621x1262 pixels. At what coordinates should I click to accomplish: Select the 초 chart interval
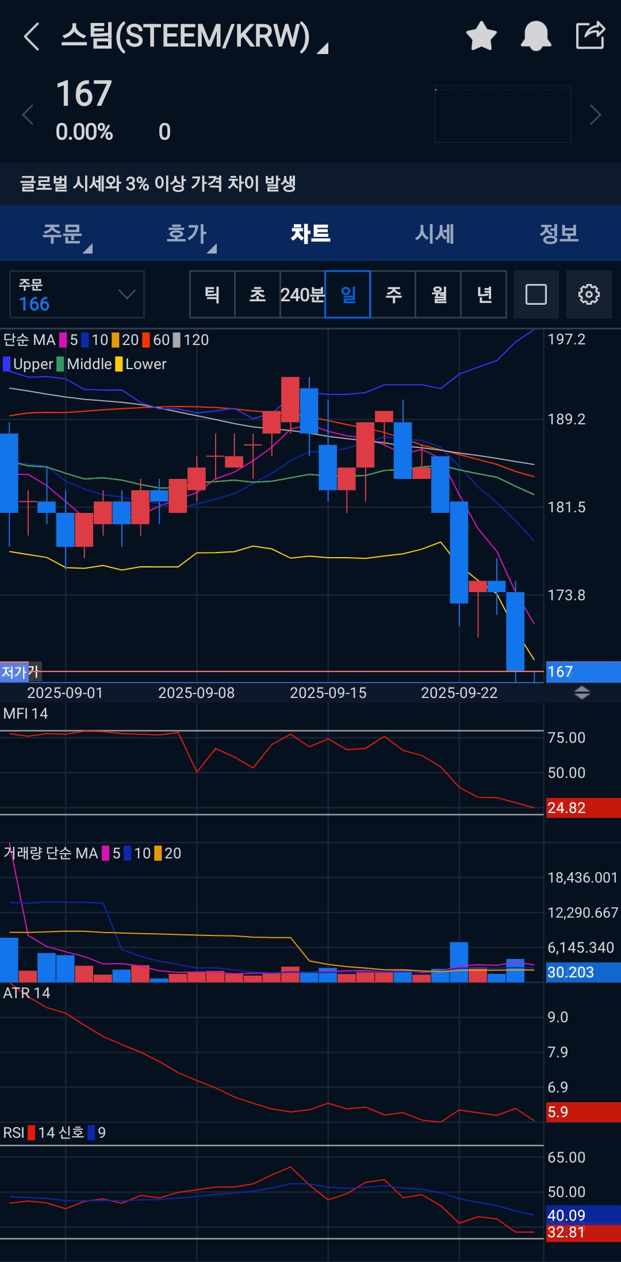coord(258,294)
